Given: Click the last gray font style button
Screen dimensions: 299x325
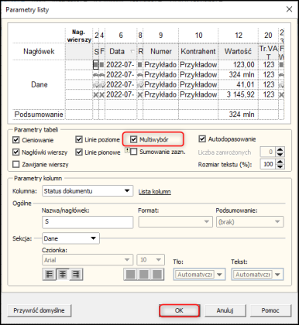Looking at the screenshot, I should pyautogui.click(x=157, y=274).
